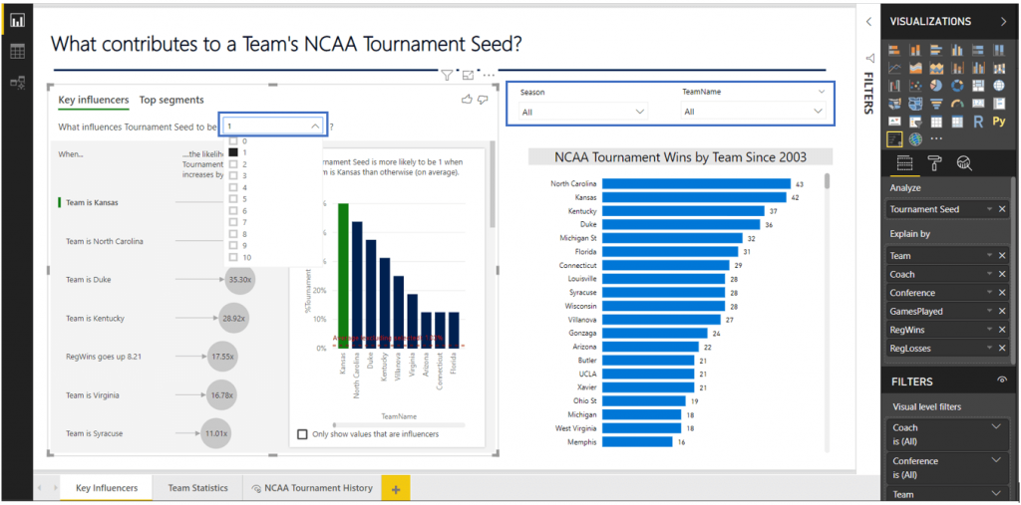Toggle the Filters pane eye icon
The width and height of the screenshot is (1021, 505).
click(1001, 380)
